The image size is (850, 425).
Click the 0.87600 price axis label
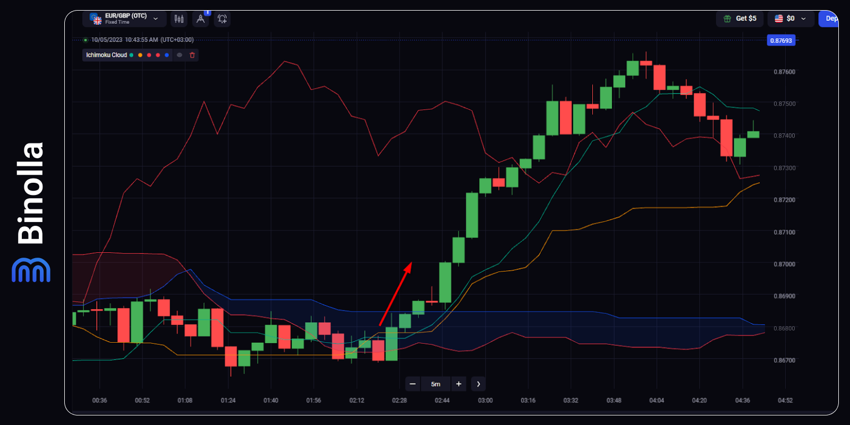coord(785,72)
